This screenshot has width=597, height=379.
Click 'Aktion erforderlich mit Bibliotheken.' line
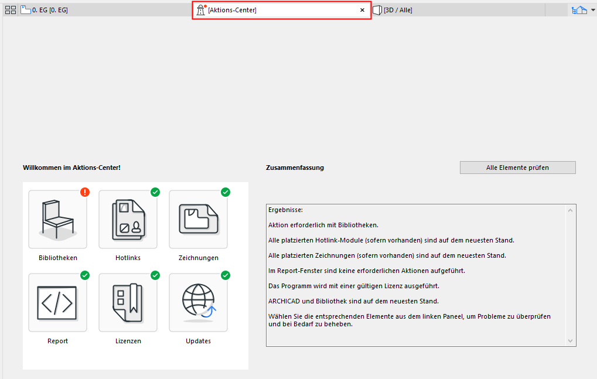click(x=323, y=225)
